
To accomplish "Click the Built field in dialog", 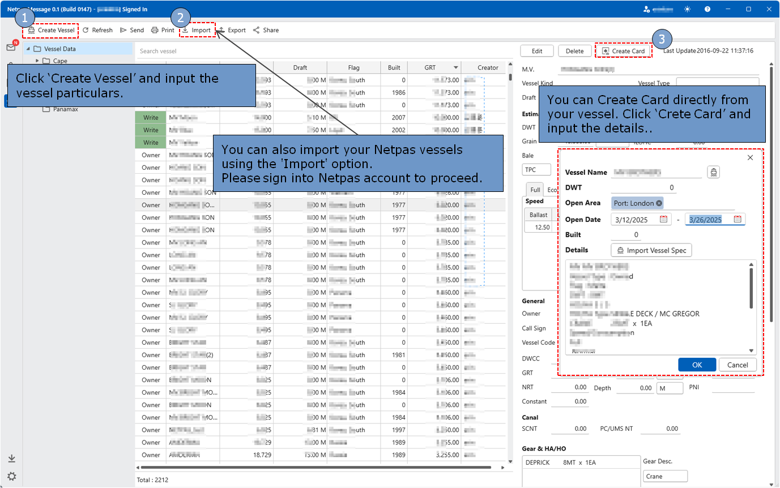I will click(626, 234).
